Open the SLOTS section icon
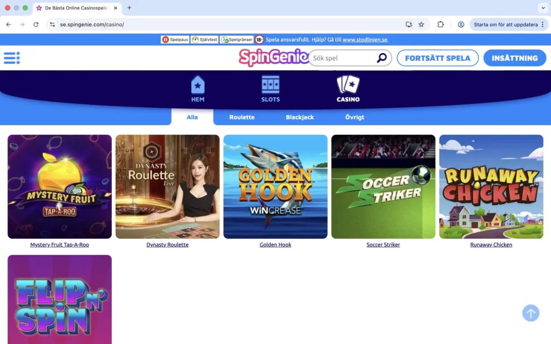The width and height of the screenshot is (551, 344). [270, 85]
